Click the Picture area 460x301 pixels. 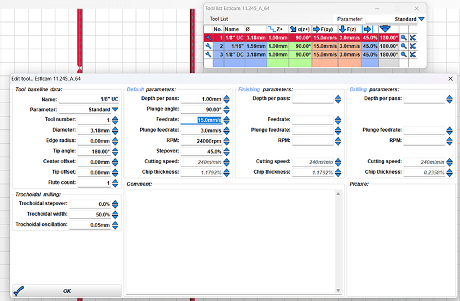(x=401, y=242)
